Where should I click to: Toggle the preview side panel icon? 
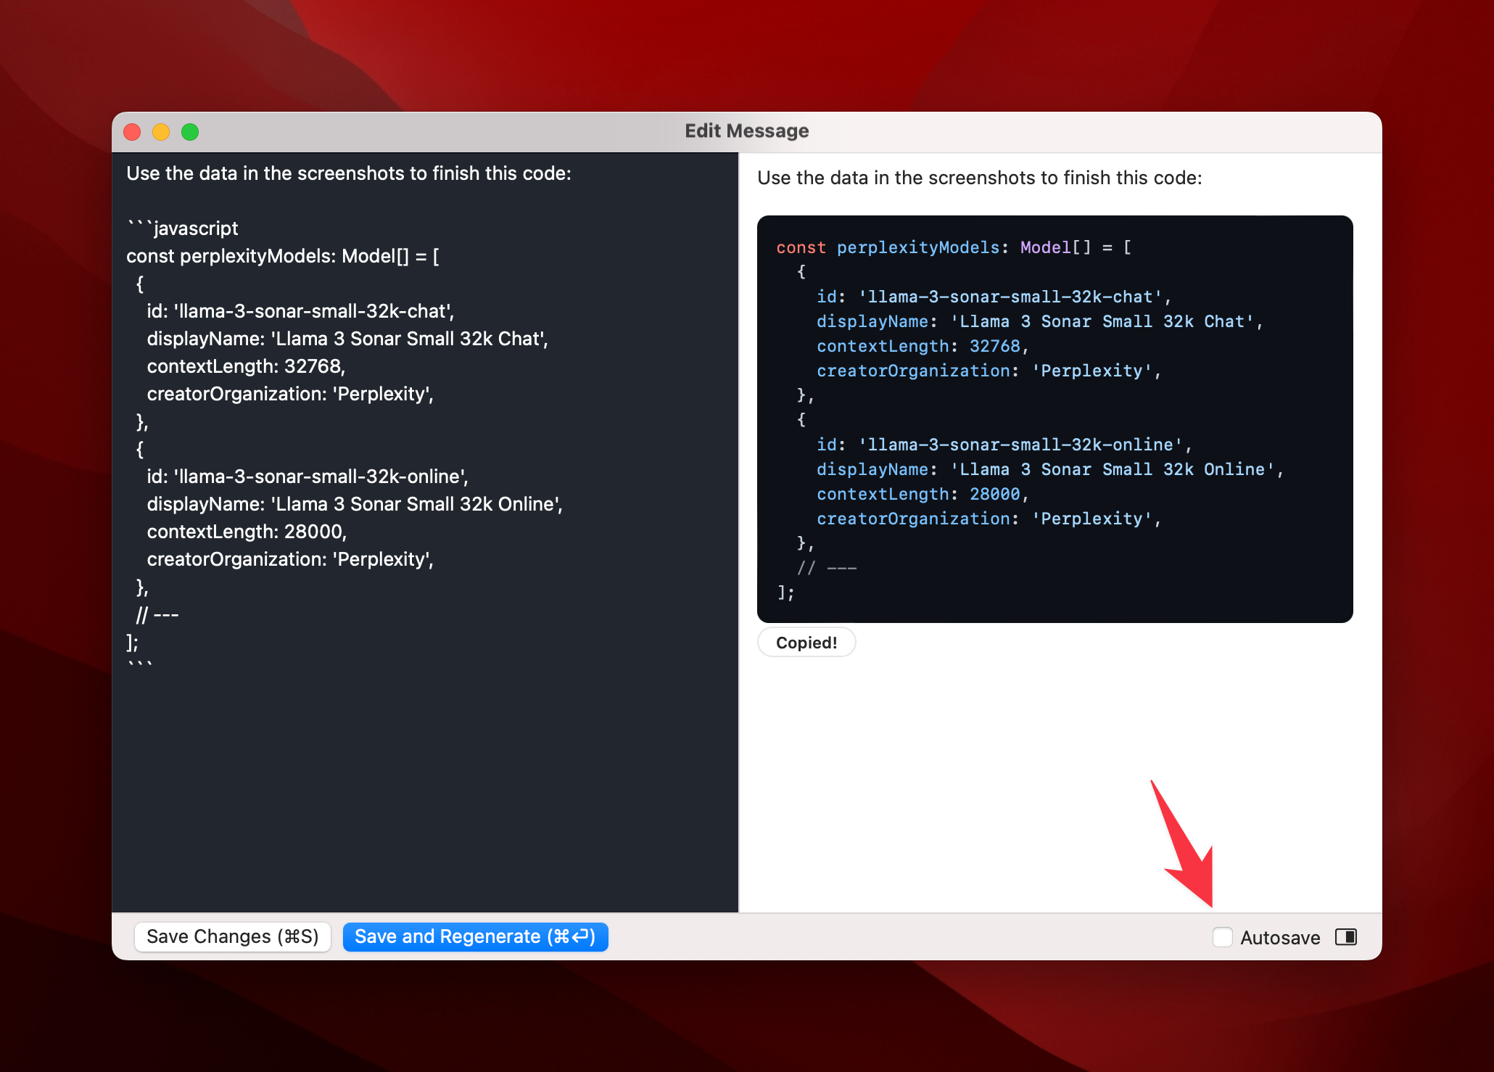point(1346,937)
